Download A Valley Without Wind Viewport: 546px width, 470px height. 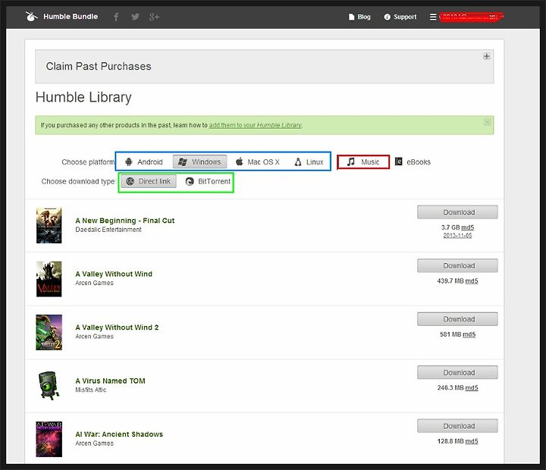tap(457, 265)
